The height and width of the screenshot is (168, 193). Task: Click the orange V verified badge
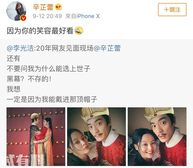23,18
